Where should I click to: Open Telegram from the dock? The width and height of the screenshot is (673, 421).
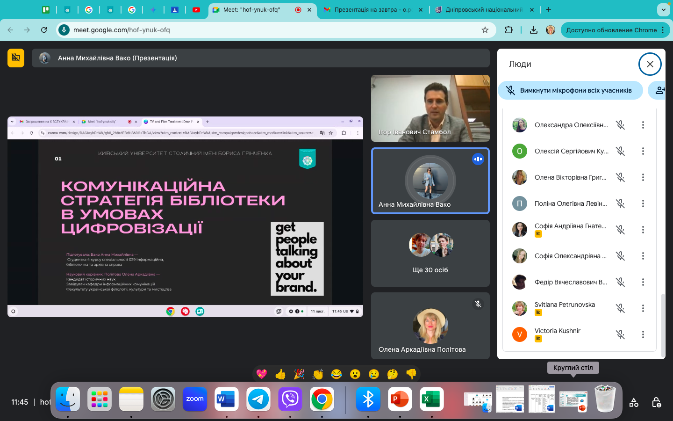pos(258,399)
